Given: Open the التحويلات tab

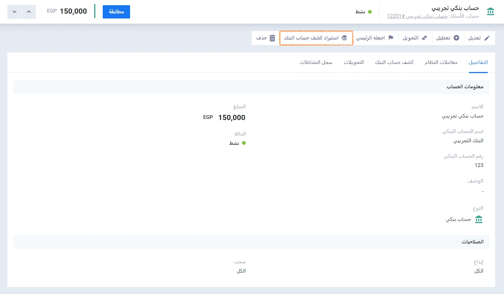Looking at the screenshot, I should pyautogui.click(x=354, y=62).
